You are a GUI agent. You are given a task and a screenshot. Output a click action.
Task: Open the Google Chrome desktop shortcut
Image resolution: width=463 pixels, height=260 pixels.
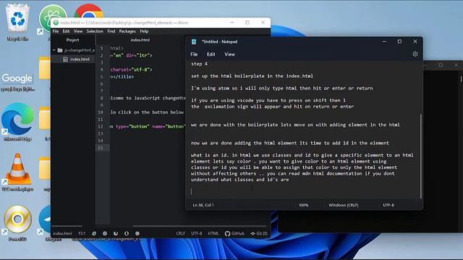tap(88, 12)
